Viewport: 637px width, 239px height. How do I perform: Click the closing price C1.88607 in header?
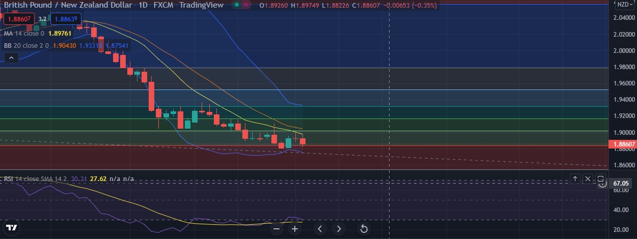(367, 5)
